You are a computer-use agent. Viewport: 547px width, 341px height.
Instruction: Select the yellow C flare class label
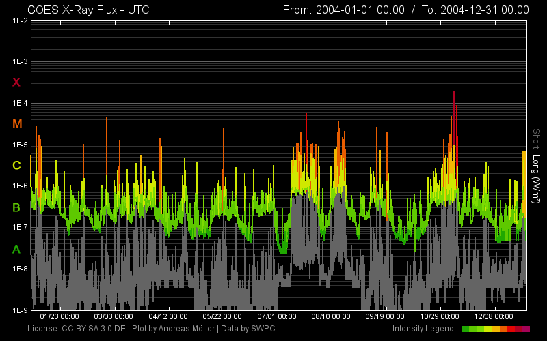click(x=17, y=165)
